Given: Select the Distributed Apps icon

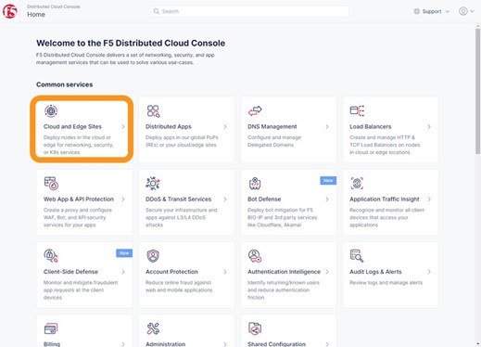Looking at the screenshot, I should (x=153, y=111).
